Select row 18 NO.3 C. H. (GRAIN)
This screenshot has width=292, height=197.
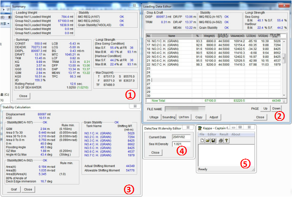(213, 49)
